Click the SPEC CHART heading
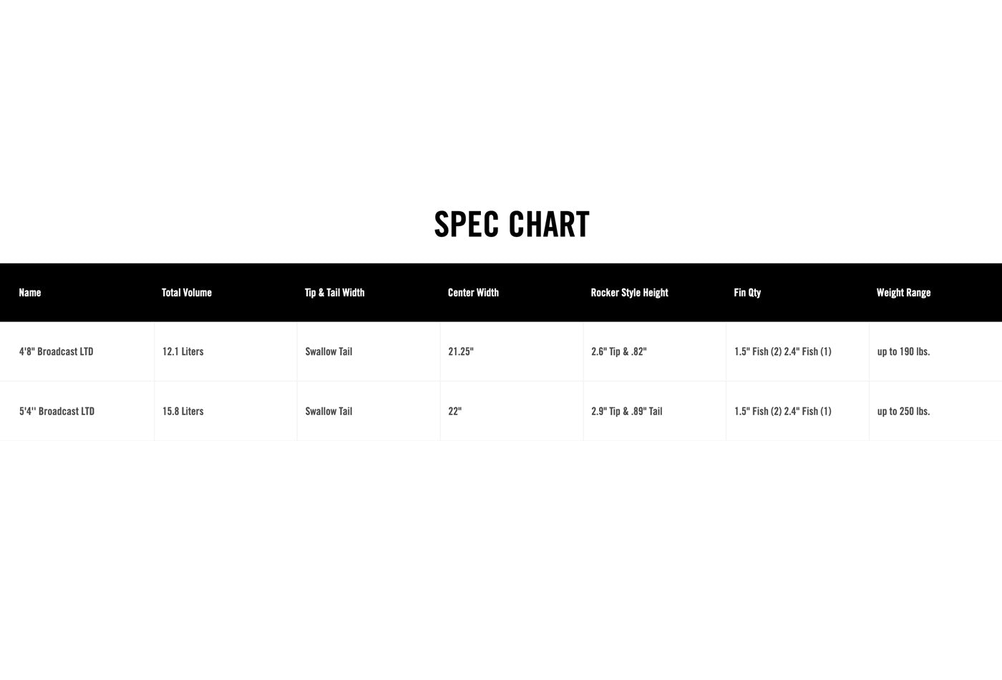The width and height of the screenshot is (1002, 680). (x=512, y=225)
